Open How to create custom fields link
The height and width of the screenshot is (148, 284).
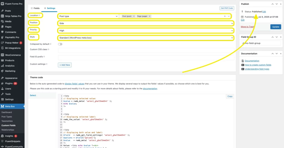coord(258,65)
